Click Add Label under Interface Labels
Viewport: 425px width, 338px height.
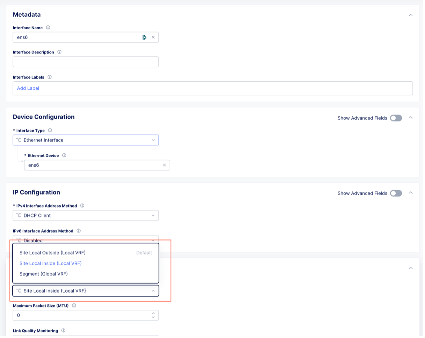(28, 88)
